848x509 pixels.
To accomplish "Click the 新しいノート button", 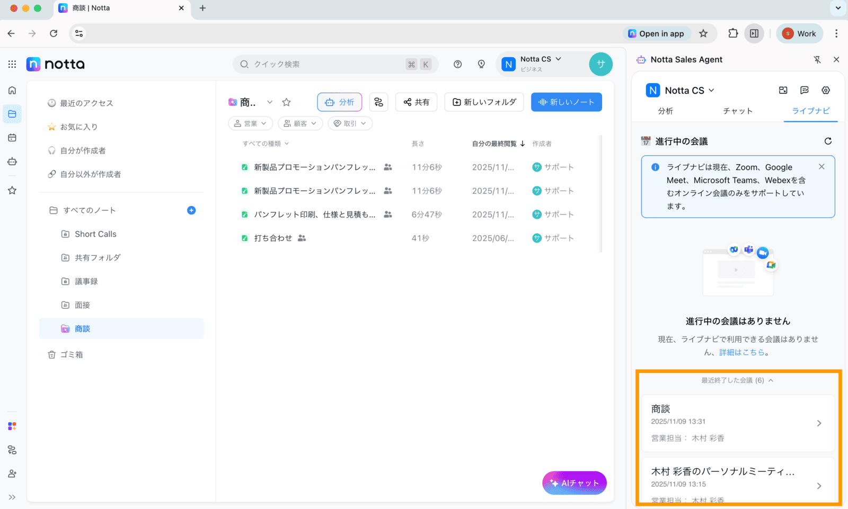I will [x=567, y=102].
